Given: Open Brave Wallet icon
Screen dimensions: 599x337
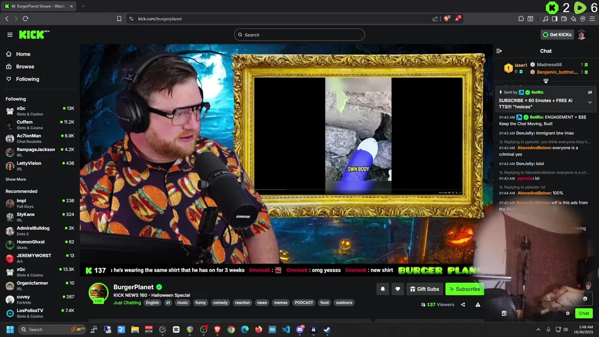Looking at the screenshot, I should [x=564, y=19].
